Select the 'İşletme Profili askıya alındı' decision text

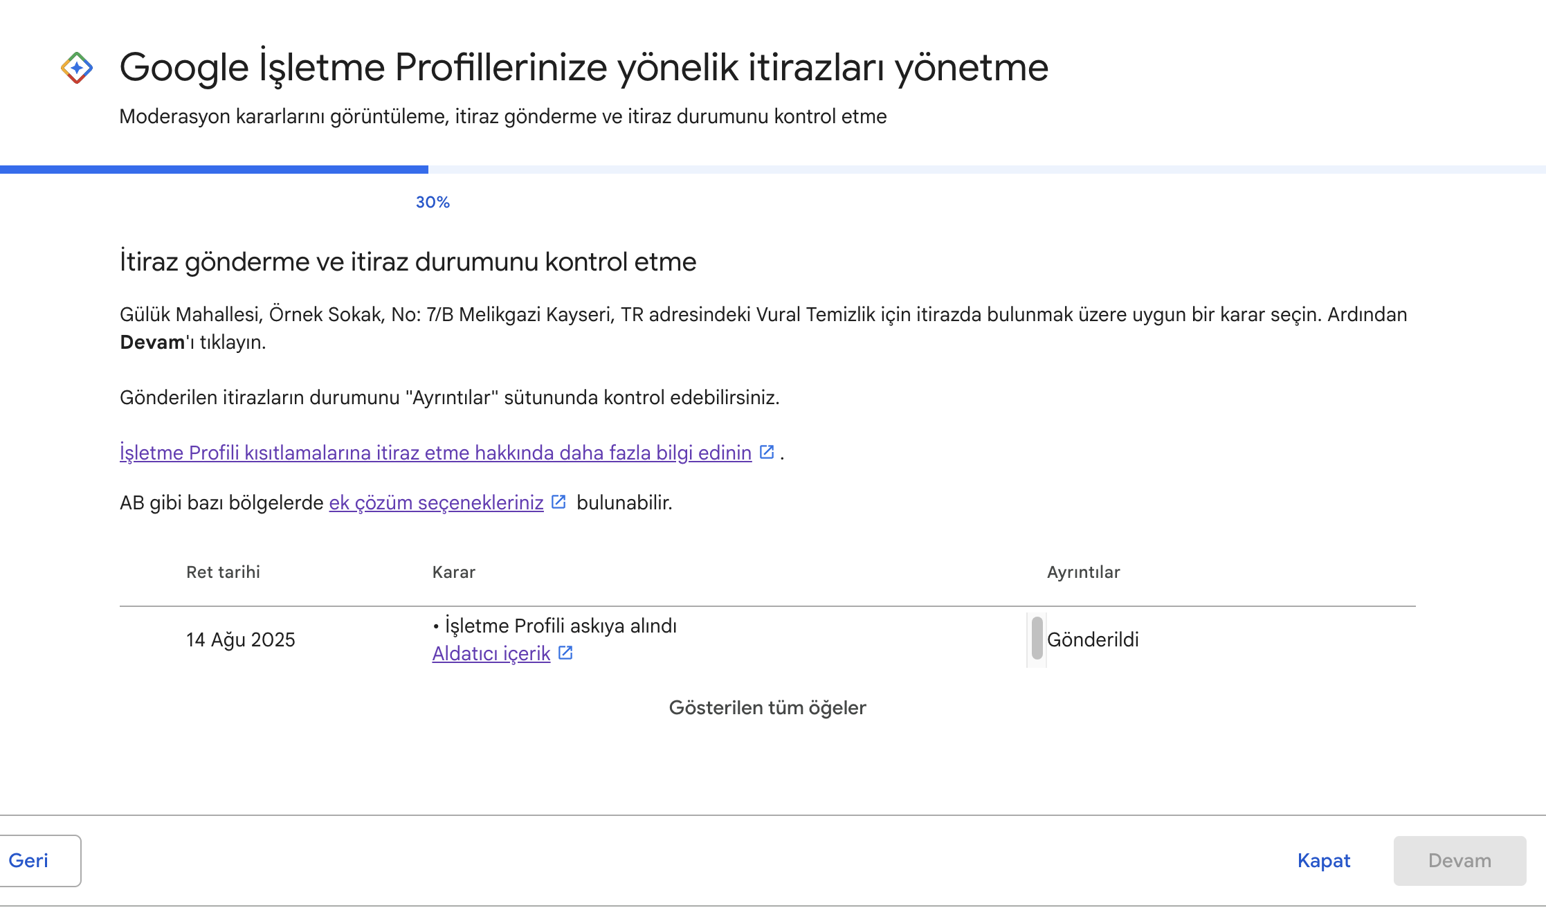(561, 626)
